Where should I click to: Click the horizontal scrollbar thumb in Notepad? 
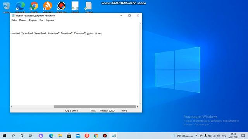coord(95,107)
